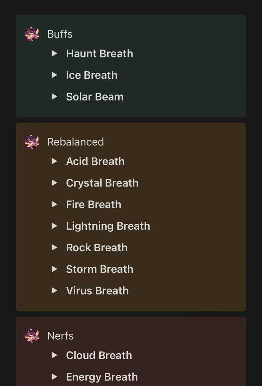262x386 pixels.
Task: Expand the Acid Breath entry
Action: (x=54, y=161)
